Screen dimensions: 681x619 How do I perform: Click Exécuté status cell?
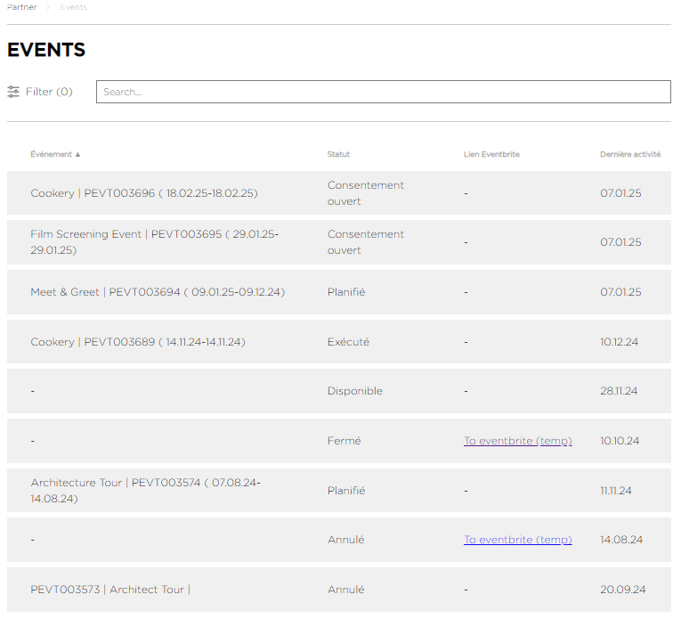[348, 342]
